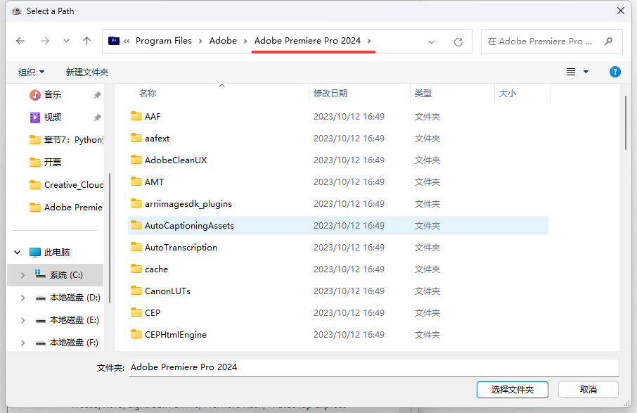The height and width of the screenshot is (413, 637).
Task: Close the Select a Path dialog
Action: click(x=621, y=11)
